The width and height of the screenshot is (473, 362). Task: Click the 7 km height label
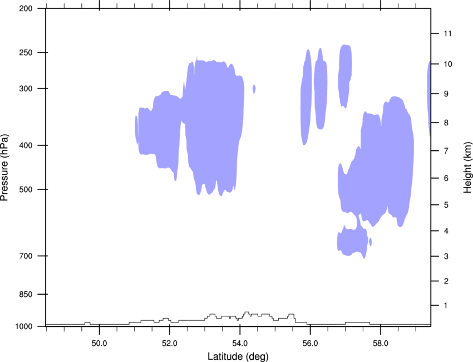click(x=446, y=151)
